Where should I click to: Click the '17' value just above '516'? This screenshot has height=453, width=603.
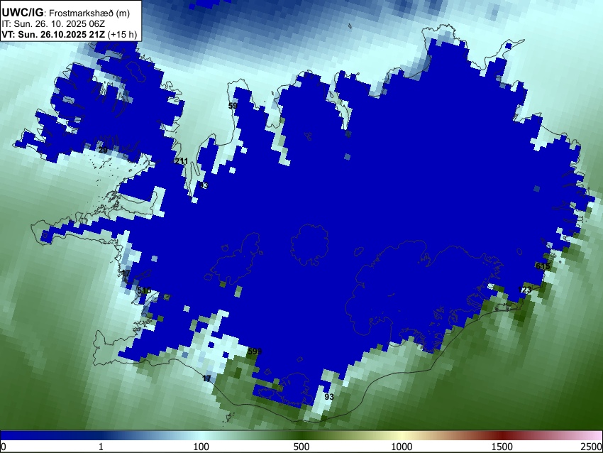pos(126,273)
